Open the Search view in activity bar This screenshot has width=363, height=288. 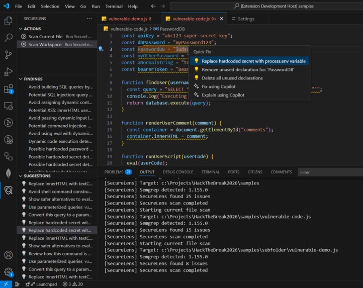point(9,38)
